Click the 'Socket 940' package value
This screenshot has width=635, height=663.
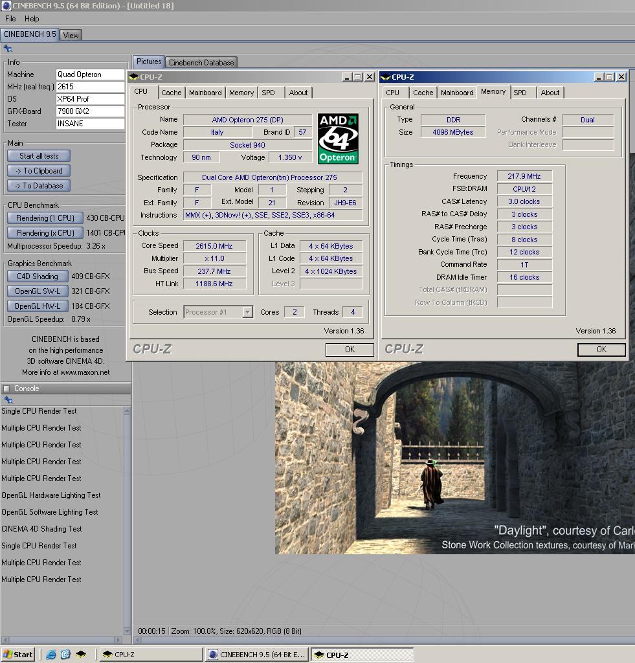click(x=248, y=145)
